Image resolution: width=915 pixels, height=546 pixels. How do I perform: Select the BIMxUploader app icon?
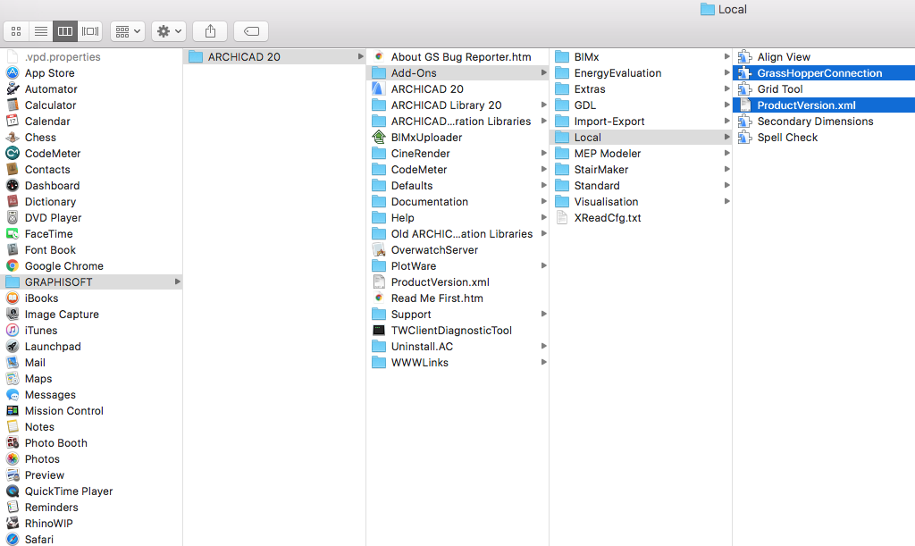(378, 138)
